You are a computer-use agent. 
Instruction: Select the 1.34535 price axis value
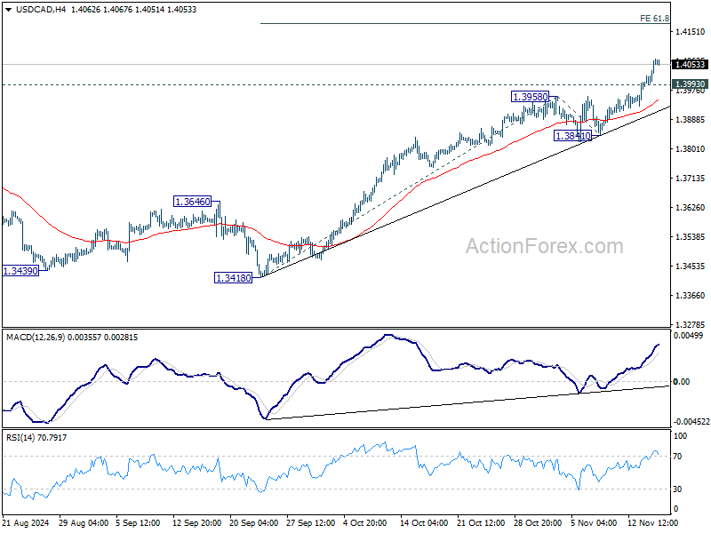(691, 266)
